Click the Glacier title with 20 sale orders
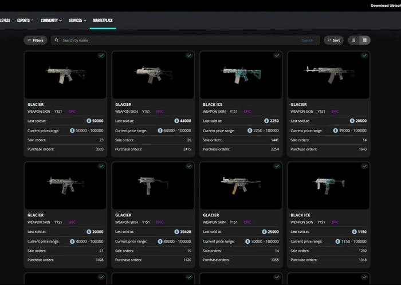This screenshot has height=285, width=401. [x=123, y=105]
